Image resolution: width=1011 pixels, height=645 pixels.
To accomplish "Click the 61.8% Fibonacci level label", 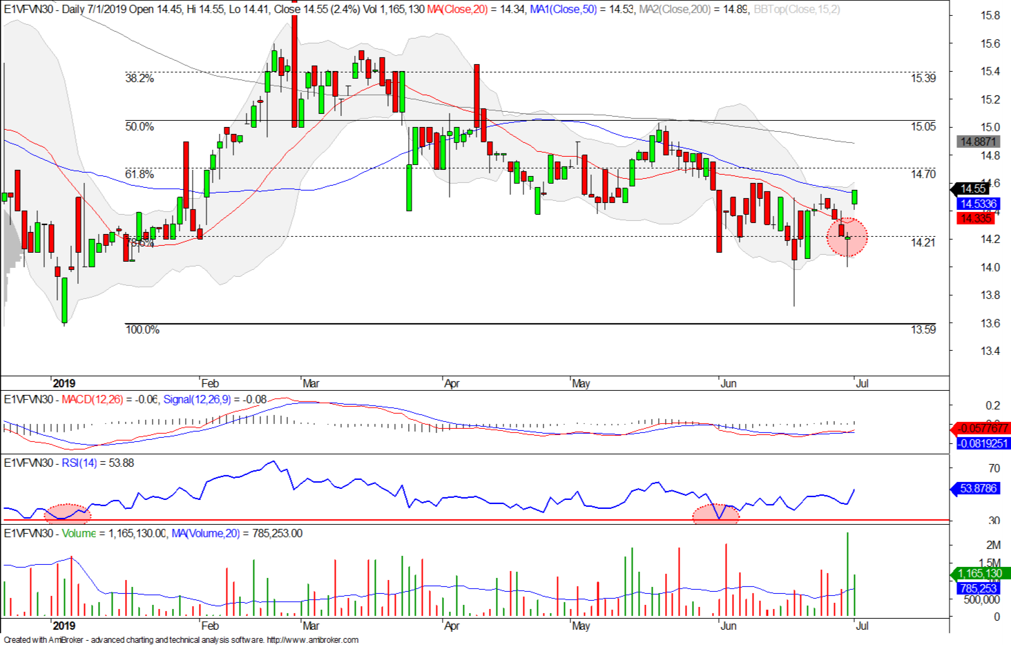I will (139, 175).
